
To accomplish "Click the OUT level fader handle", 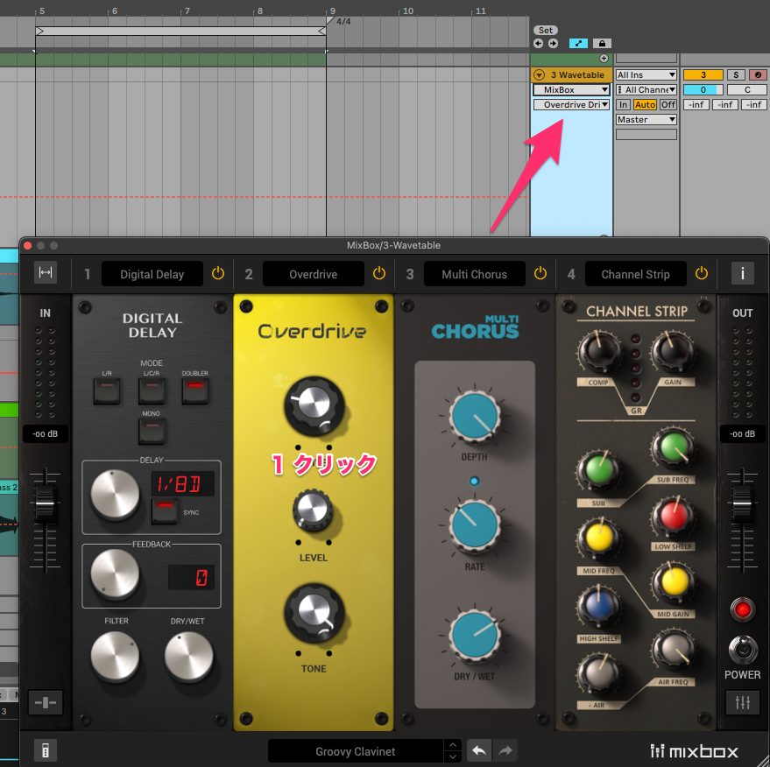I will (x=742, y=503).
